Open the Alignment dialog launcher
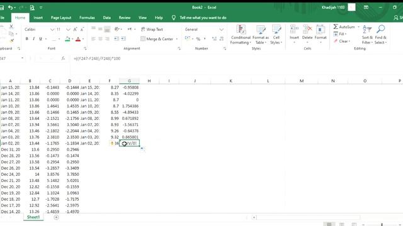 point(179,48)
